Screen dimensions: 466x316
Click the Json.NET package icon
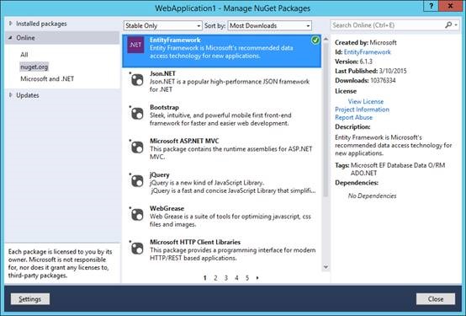[137, 80]
